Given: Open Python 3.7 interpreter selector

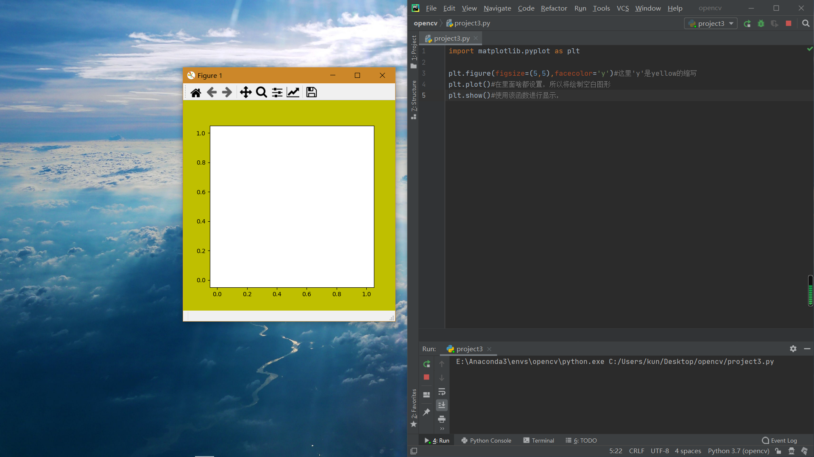Looking at the screenshot, I should coord(738,451).
